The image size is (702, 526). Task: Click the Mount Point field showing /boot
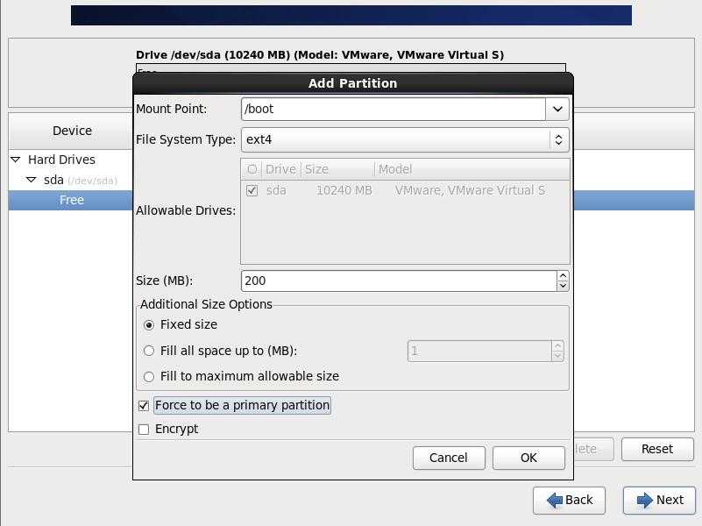[x=394, y=109]
